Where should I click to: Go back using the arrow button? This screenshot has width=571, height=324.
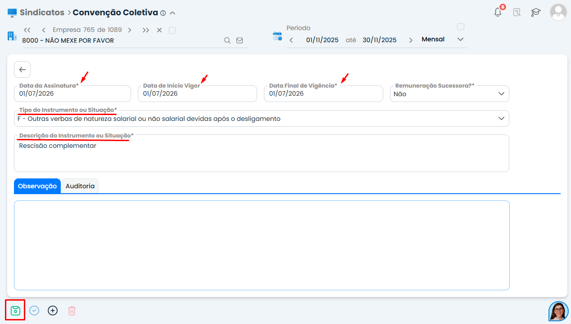click(x=23, y=70)
